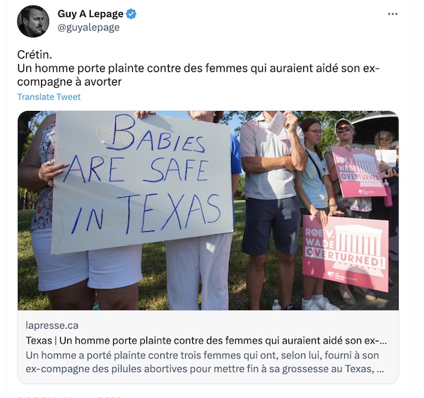
Task: Open the lapresse.ca domain label
Action: pyautogui.click(x=52, y=325)
